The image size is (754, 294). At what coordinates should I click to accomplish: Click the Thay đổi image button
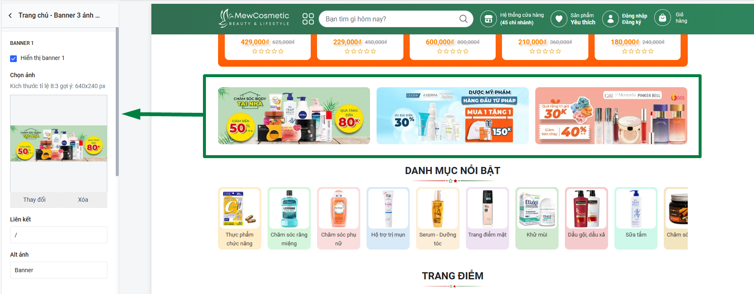tap(34, 200)
